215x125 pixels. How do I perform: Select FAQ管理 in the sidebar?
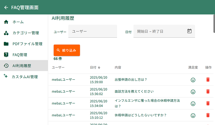click(20, 55)
